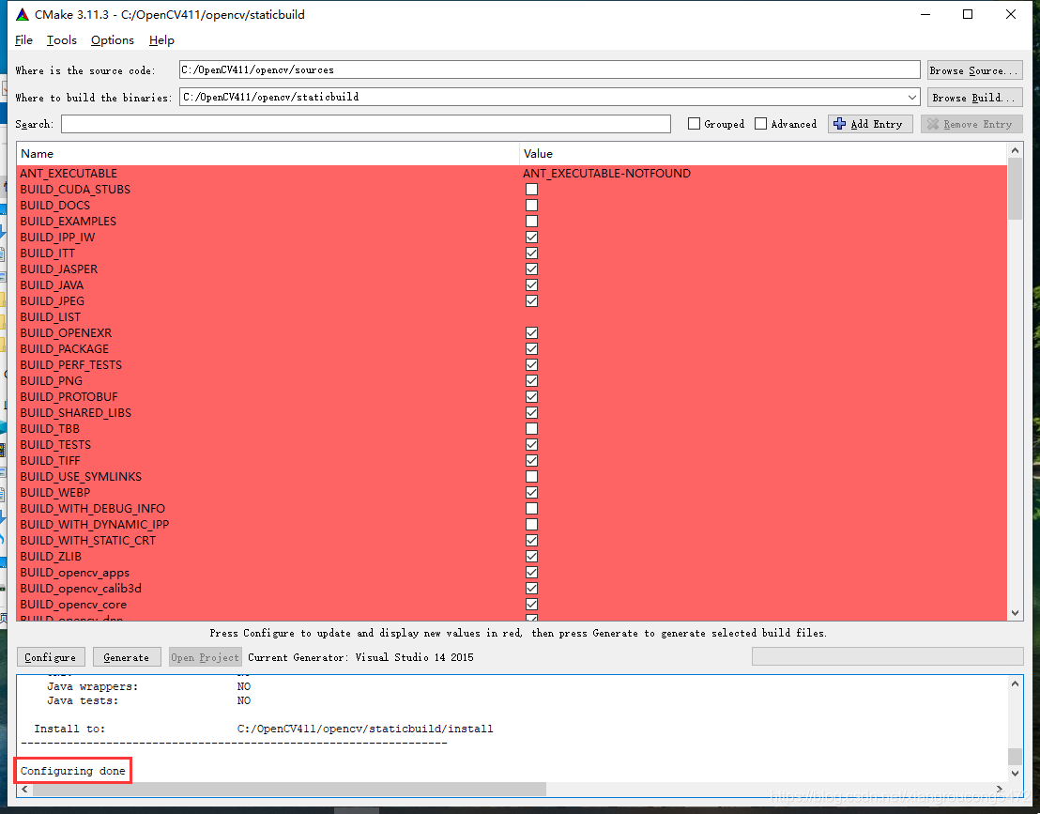Uncheck BUILD_IPP_IW checkbox
The height and width of the screenshot is (814, 1040).
pyautogui.click(x=531, y=237)
